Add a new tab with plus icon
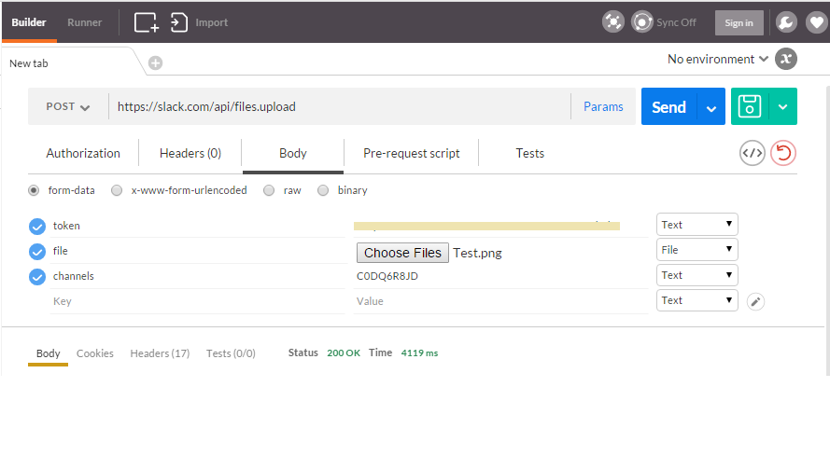Viewport: 830px width, 470px height. tap(156, 63)
